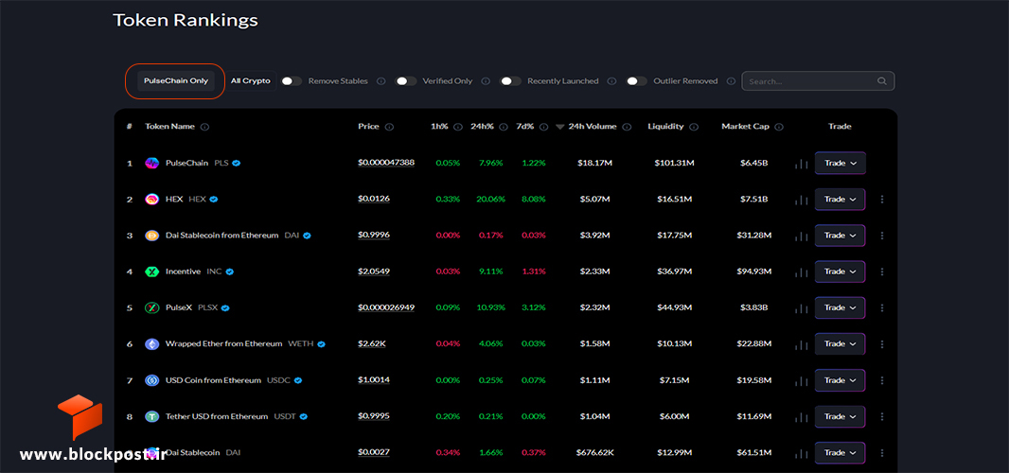
Task: Open the chart icon in Incentive row
Action: point(801,272)
